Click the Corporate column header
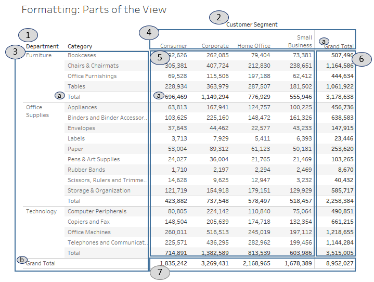Image resolution: width=374 pixels, height=282 pixels. 215,46
